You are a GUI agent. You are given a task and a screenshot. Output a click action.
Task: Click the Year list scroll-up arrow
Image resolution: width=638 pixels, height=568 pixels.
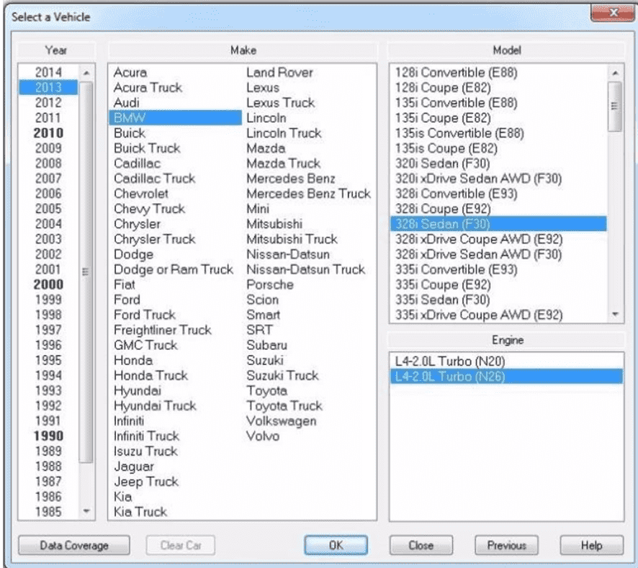coord(86,73)
